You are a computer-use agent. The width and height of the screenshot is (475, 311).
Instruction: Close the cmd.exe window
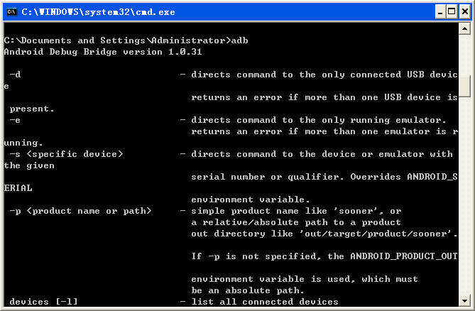(464, 12)
